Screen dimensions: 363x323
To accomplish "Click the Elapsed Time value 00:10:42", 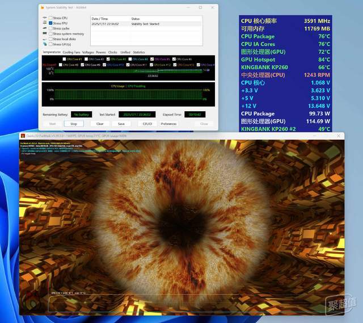I will click(195, 115).
